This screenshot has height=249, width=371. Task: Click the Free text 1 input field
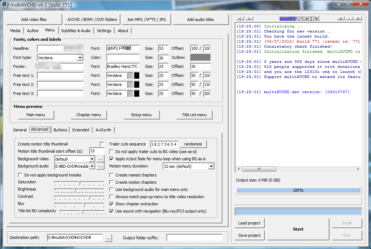[x=60, y=75]
